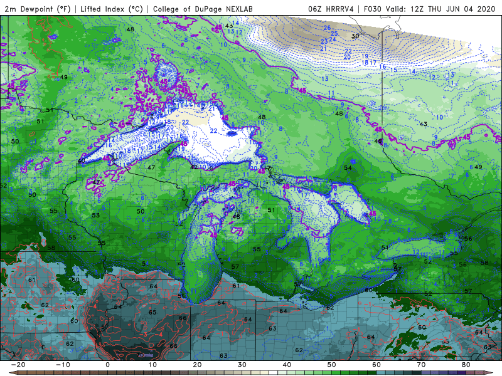Image resolution: width=502 pixels, height=376 pixels.
Task: Click the "40" colorbar scale label
Action: (287, 365)
